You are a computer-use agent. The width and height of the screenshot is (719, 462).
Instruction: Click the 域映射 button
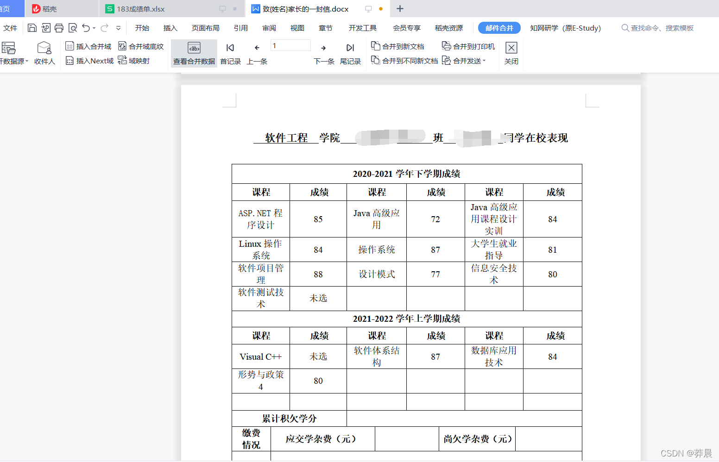point(134,61)
